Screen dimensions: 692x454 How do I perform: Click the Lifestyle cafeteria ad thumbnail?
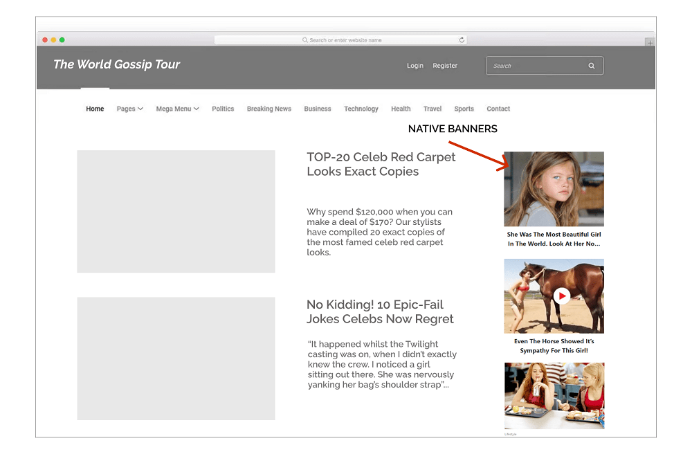pos(554,395)
